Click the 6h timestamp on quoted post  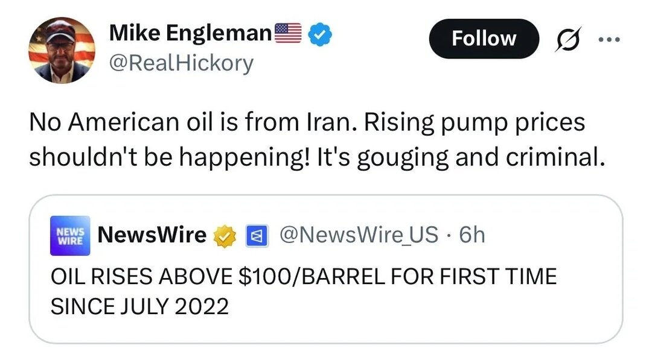pyautogui.click(x=471, y=235)
